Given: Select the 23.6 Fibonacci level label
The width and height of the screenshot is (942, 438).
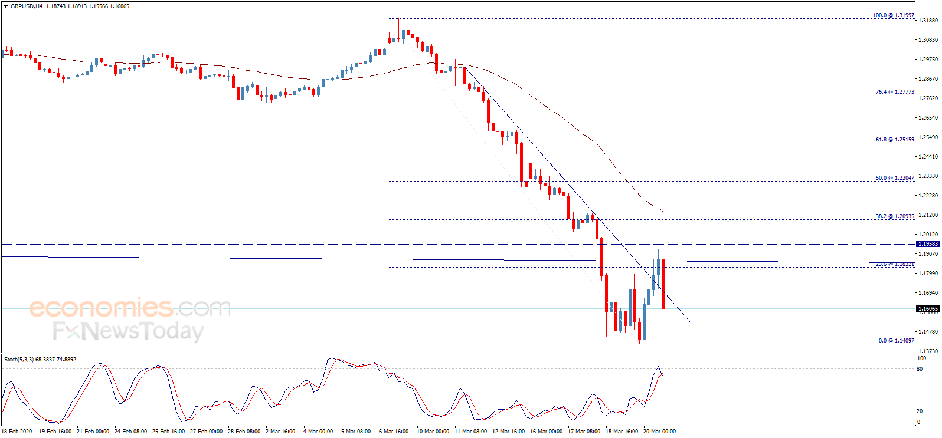Looking at the screenshot, I should coord(895,264).
